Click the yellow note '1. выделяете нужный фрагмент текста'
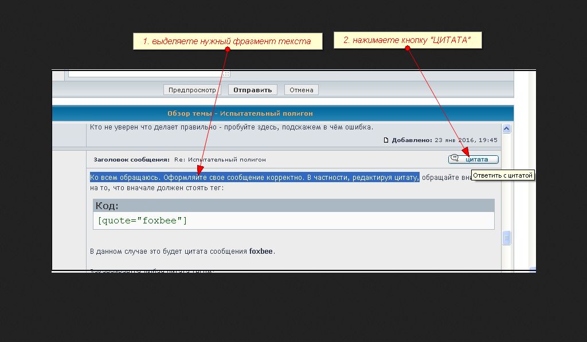 tap(227, 41)
